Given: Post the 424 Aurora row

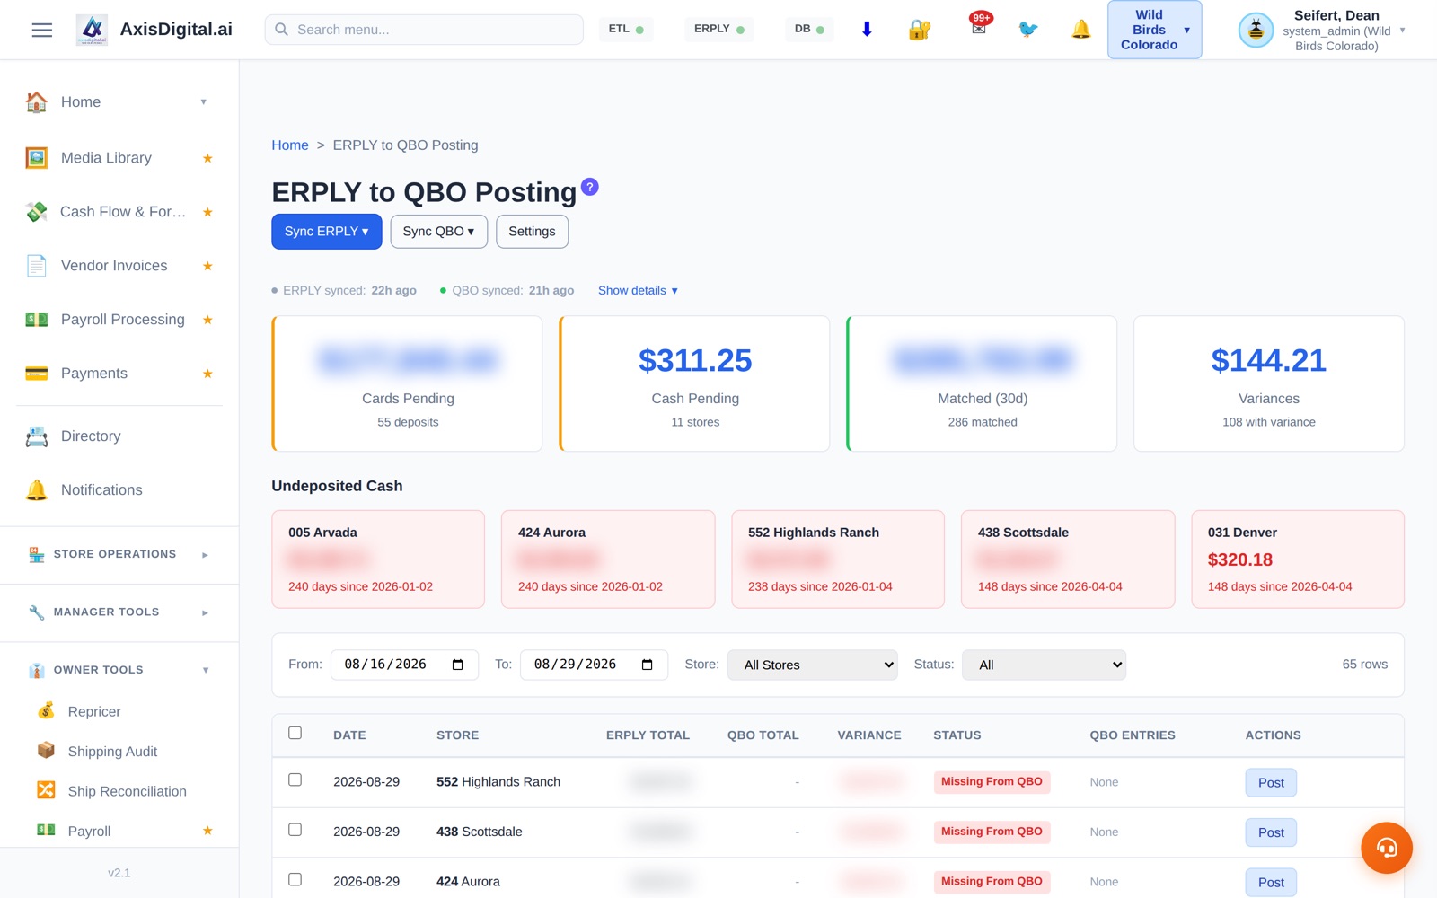Looking at the screenshot, I should click(x=1271, y=882).
